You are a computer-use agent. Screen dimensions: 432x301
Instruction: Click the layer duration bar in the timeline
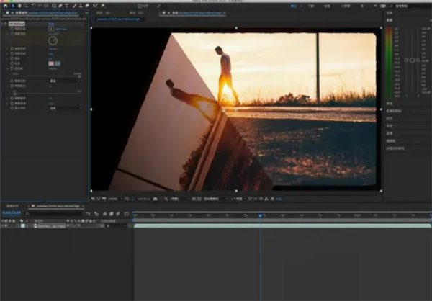[x=282, y=226]
